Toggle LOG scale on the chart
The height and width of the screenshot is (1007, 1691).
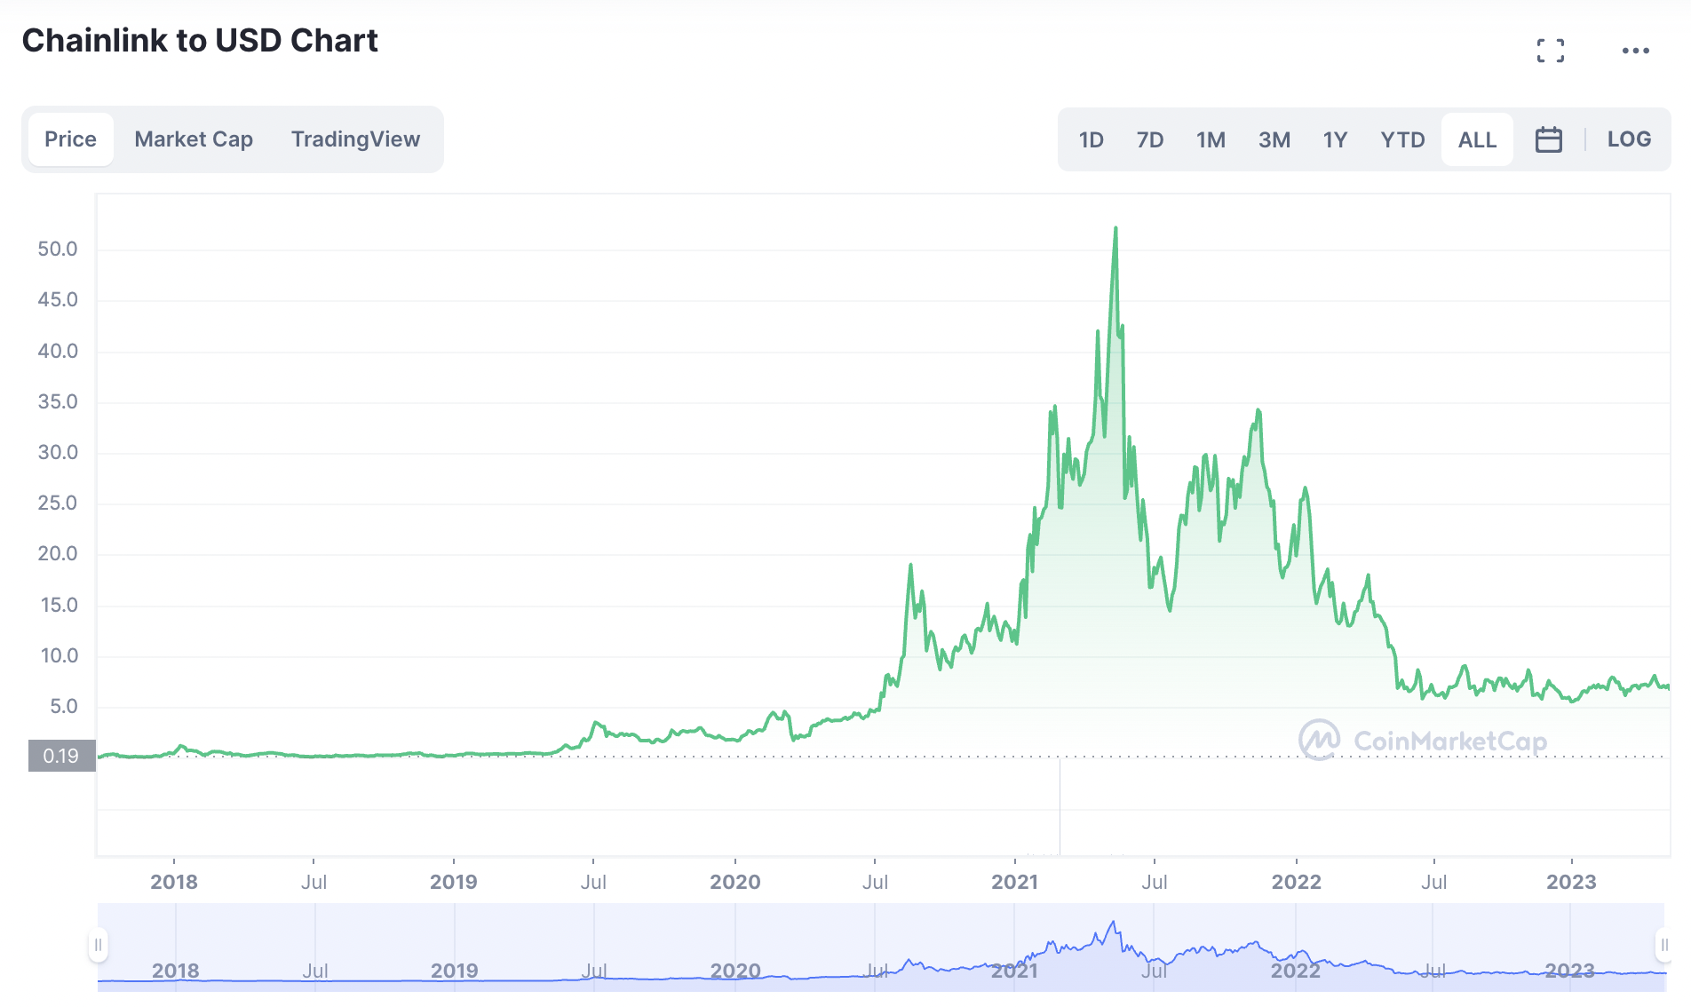tap(1629, 139)
